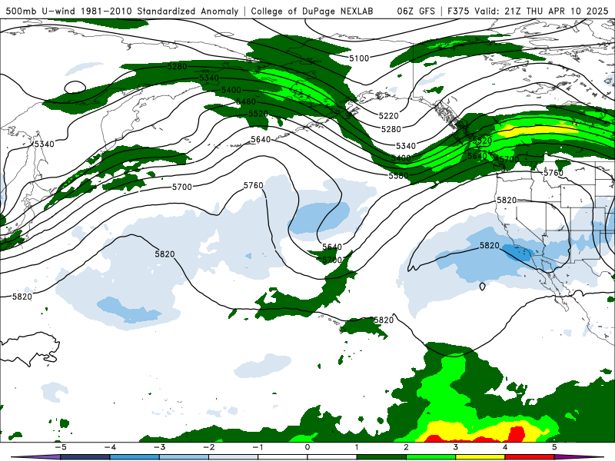This screenshot has width=615, height=461.
Task: Click the dark navy colorbar segment between -5 and -4
Action: 85,457
